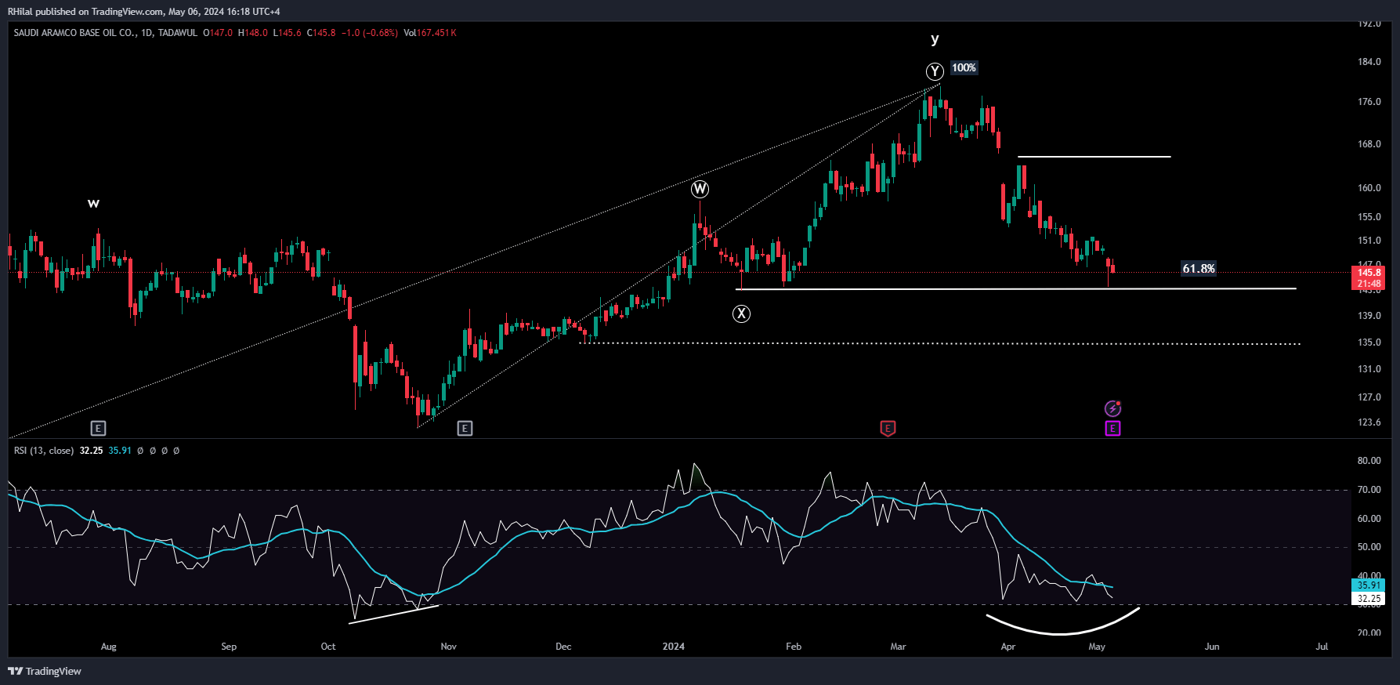Select the circled W wave label
Viewport: 1400px width, 685px height.
700,189
